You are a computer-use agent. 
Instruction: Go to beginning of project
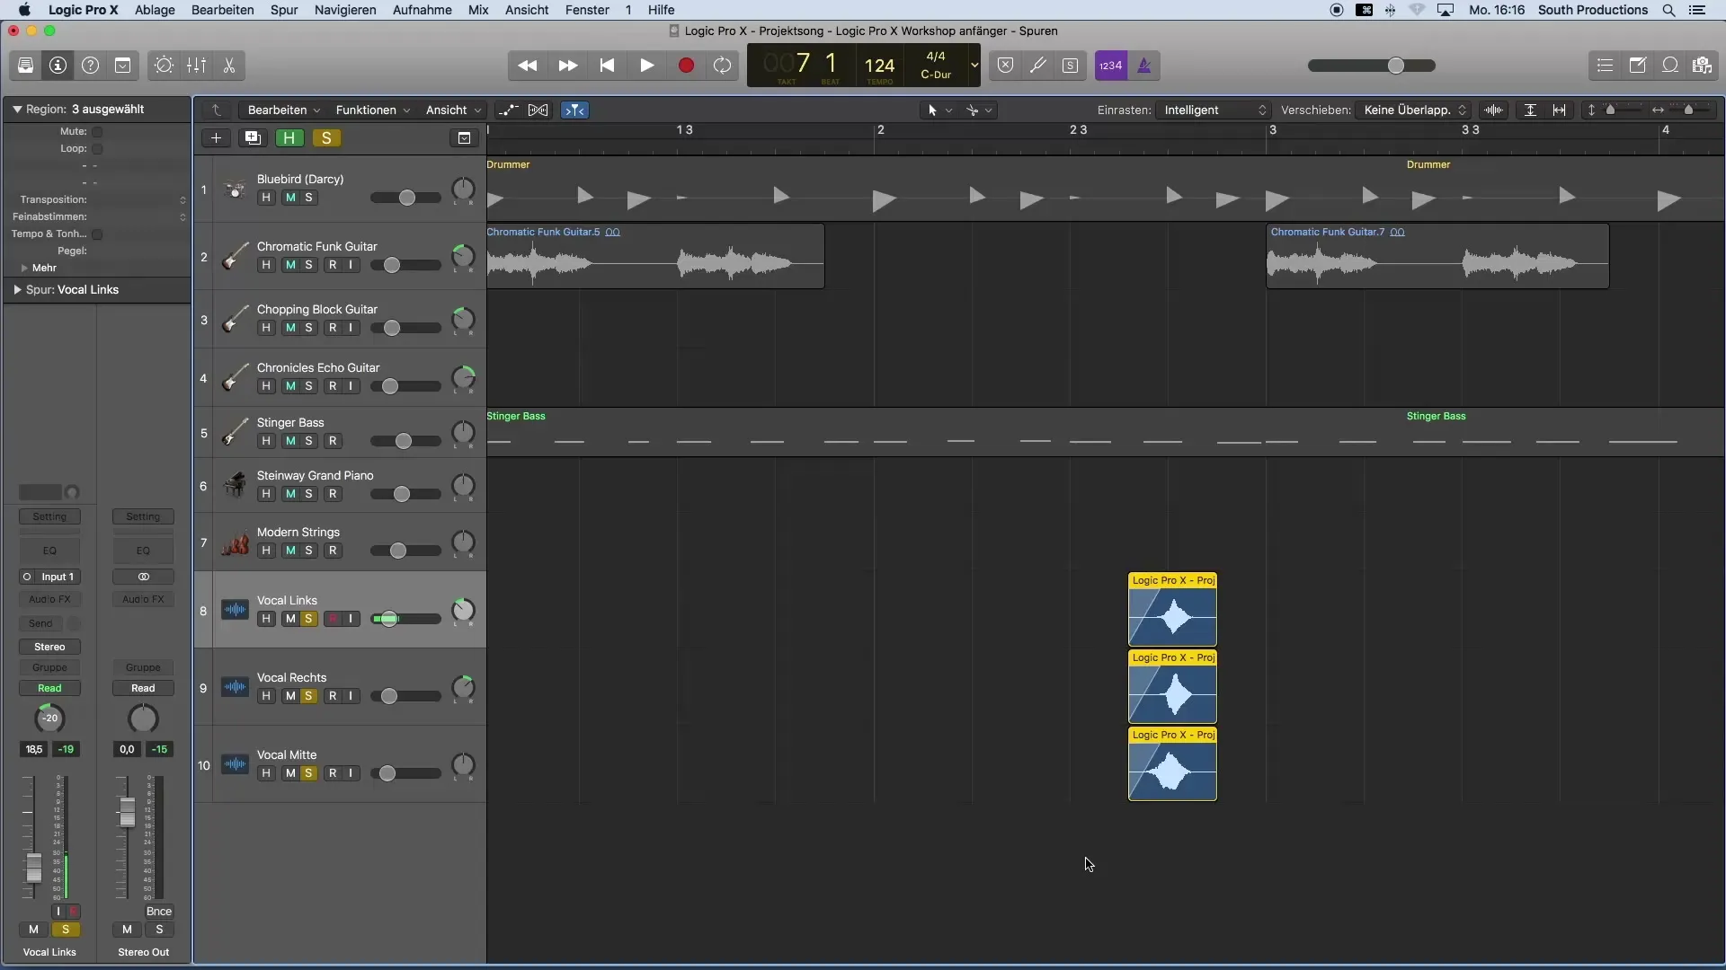coord(607,66)
